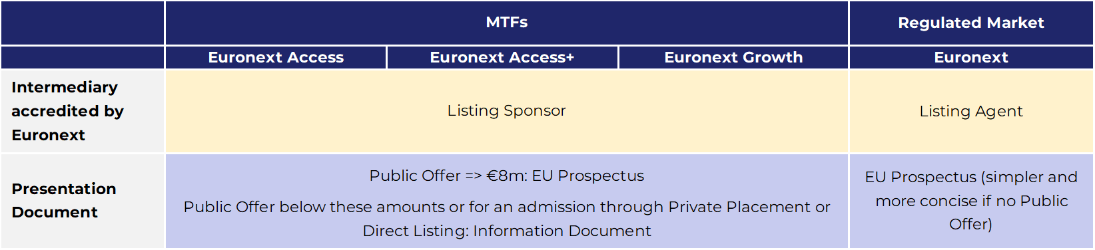Viewport: 1095px width, 250px height.
Task: Click the Euronext column header
Action: (x=971, y=57)
